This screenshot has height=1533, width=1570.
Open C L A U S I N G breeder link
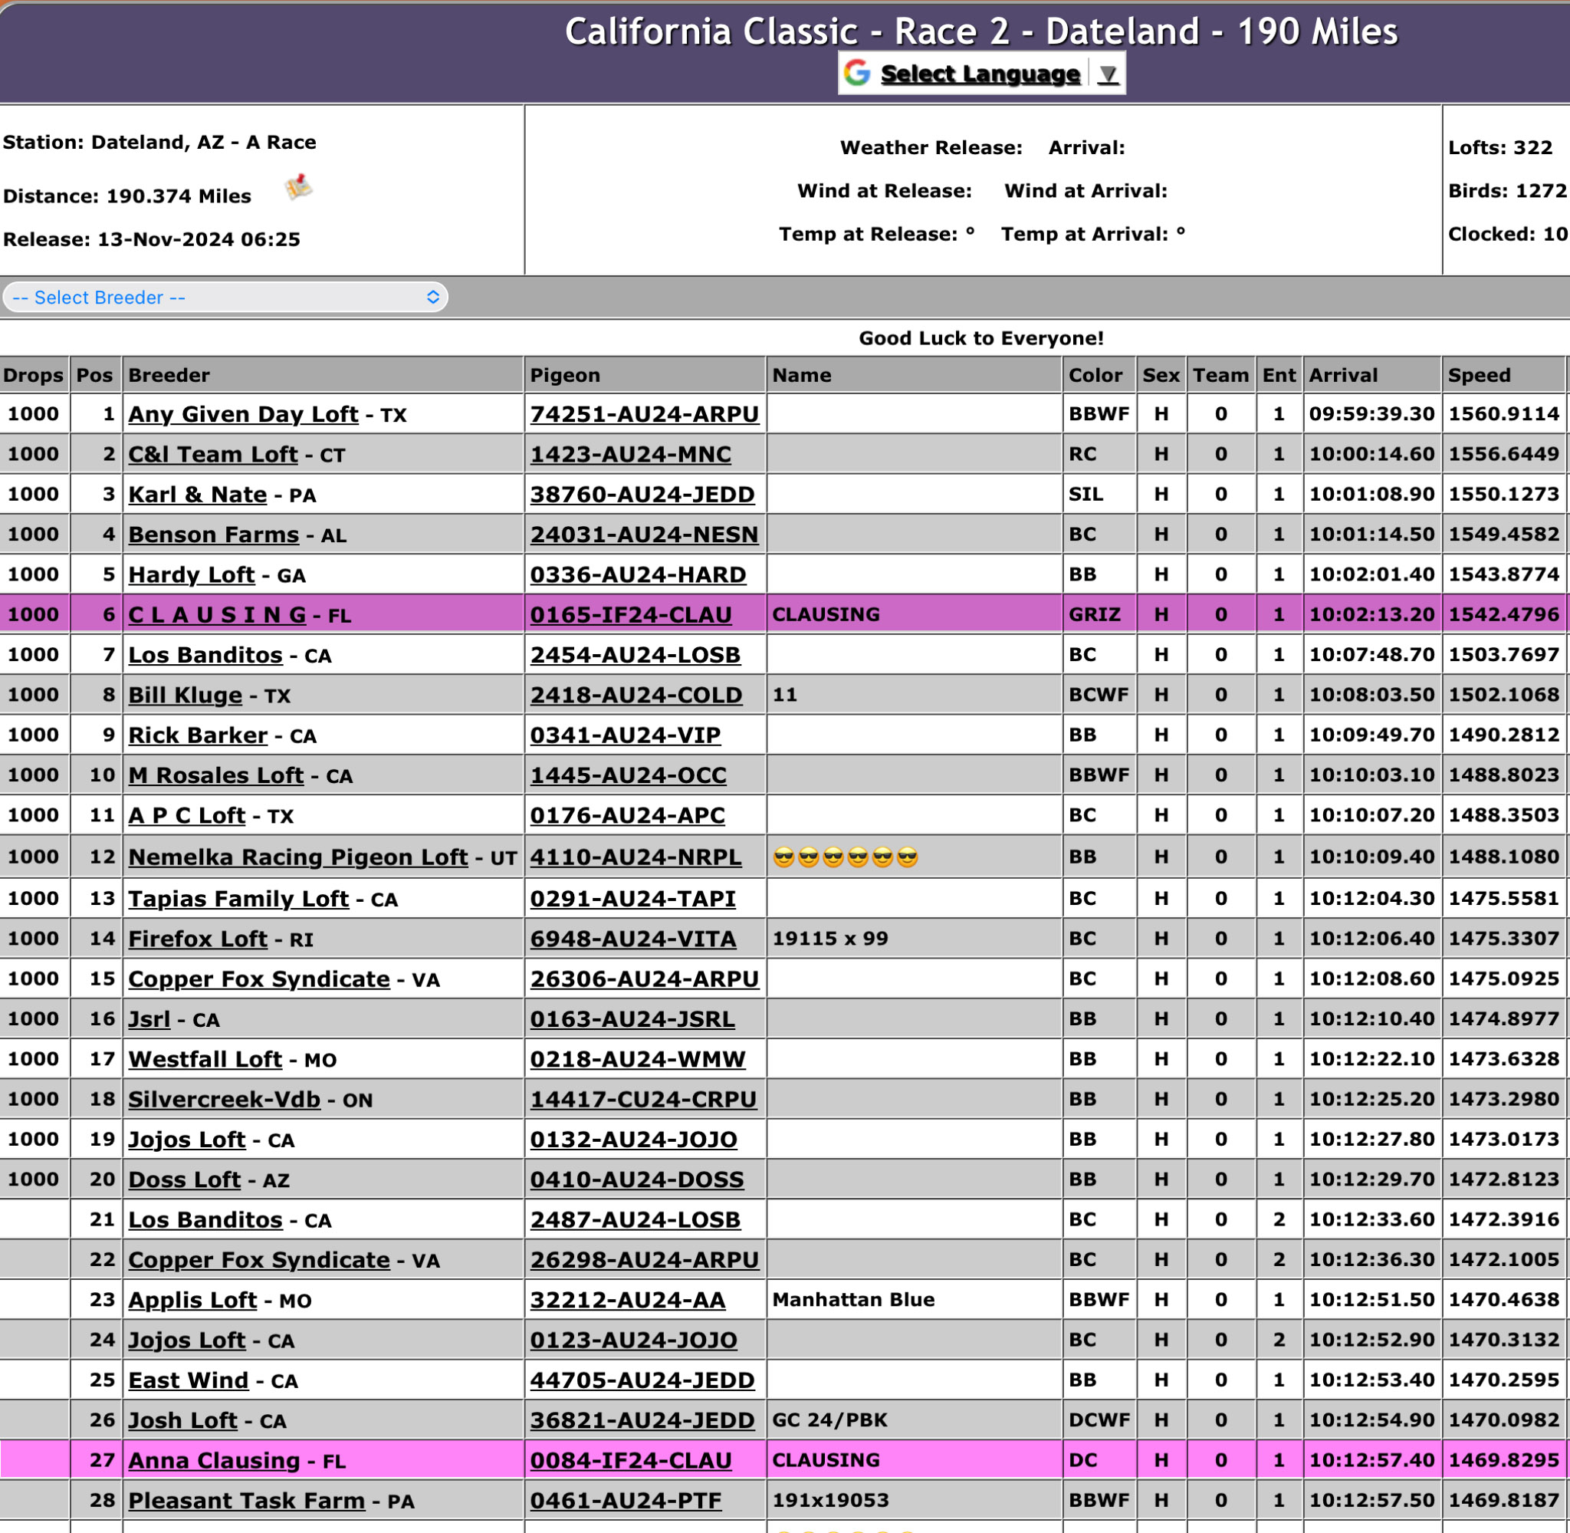[217, 615]
